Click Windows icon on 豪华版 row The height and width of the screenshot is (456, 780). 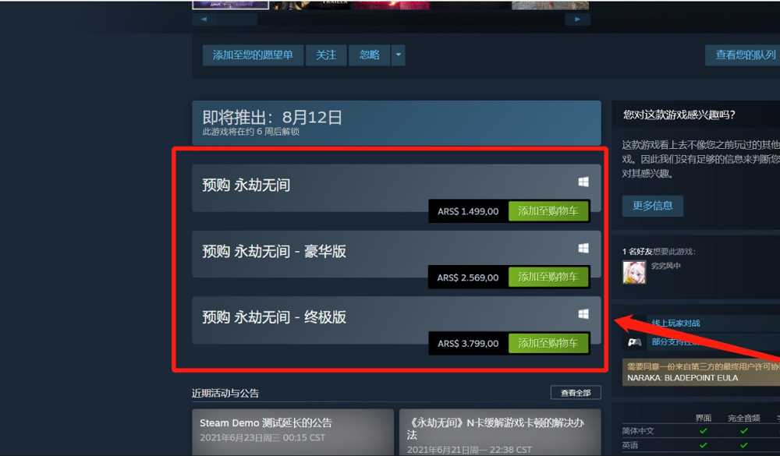pyautogui.click(x=583, y=248)
